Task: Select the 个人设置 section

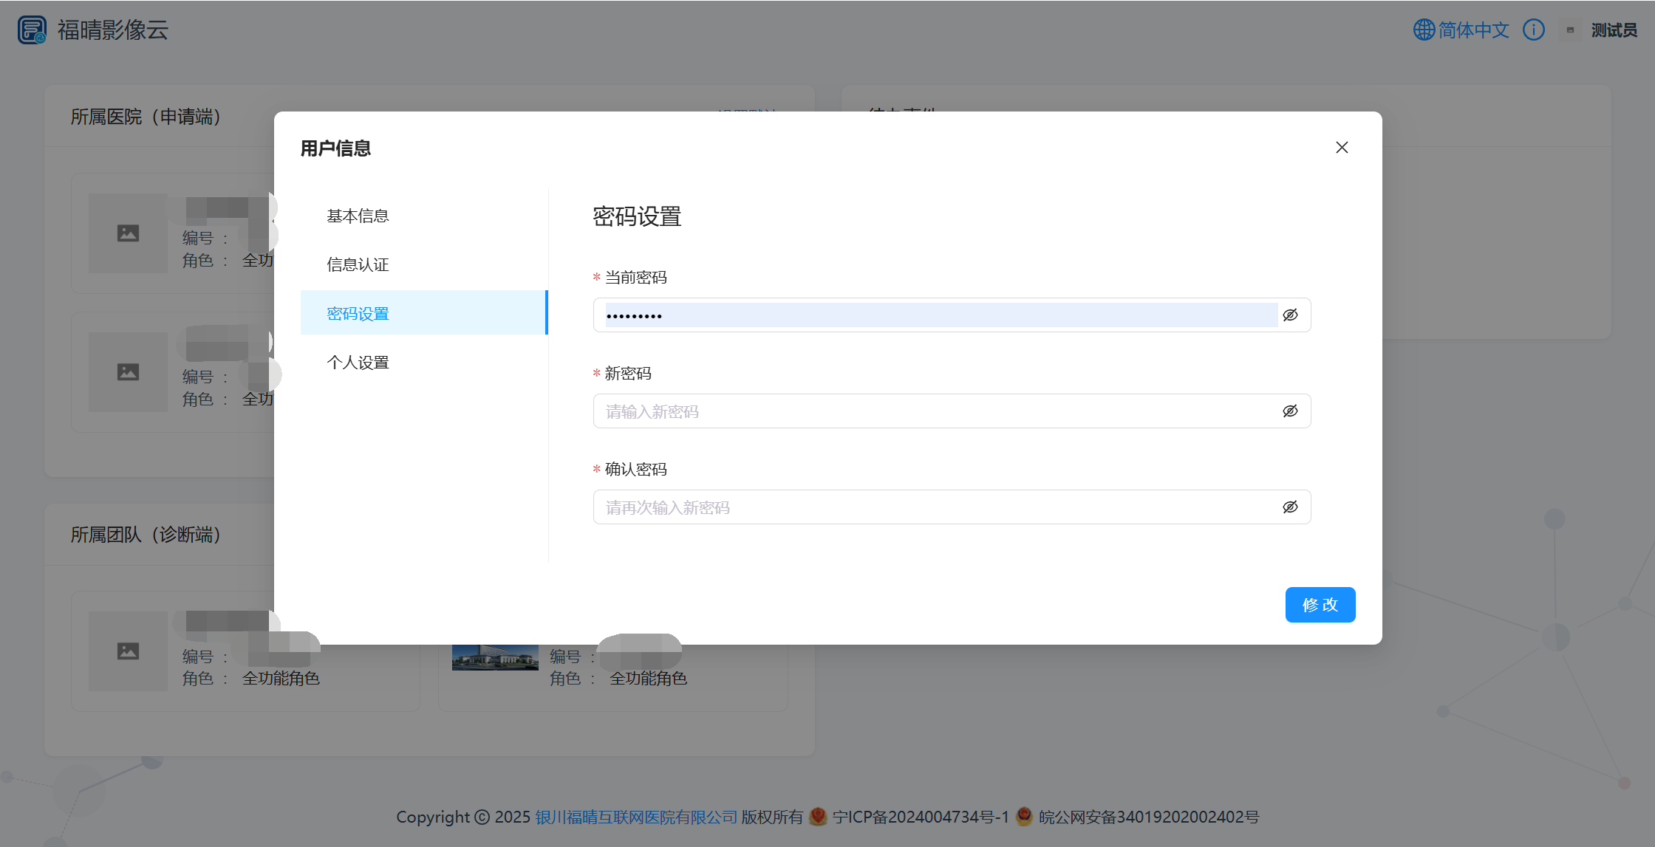Action: (358, 362)
